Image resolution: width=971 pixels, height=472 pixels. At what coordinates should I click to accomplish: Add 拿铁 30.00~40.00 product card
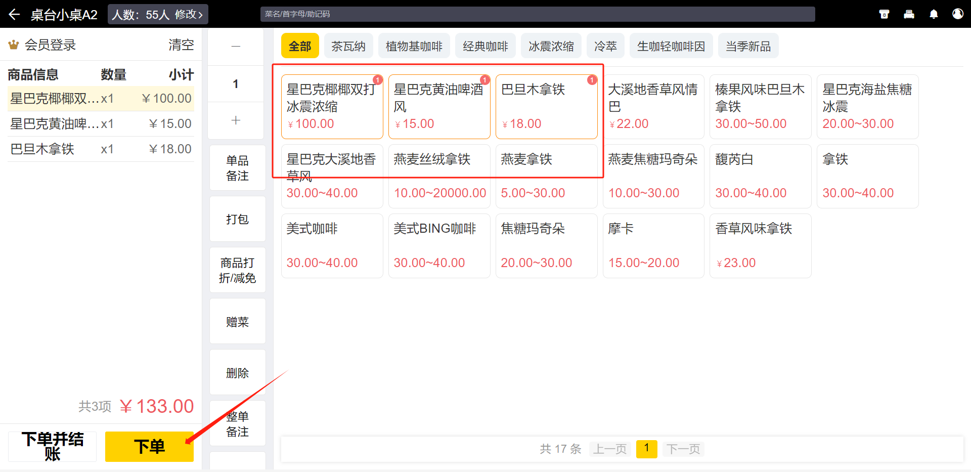[x=868, y=176]
